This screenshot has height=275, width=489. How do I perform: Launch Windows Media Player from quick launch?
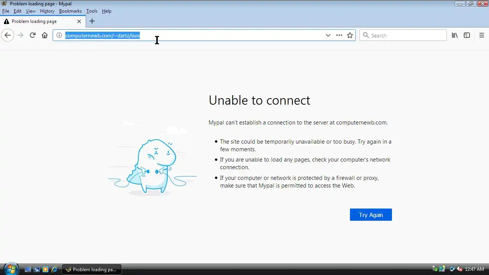coord(45,270)
